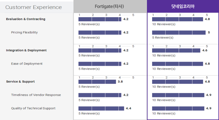Viewport: 219px width, 120px height.
Task: Click the Customer Experience heading
Action: [34, 7]
